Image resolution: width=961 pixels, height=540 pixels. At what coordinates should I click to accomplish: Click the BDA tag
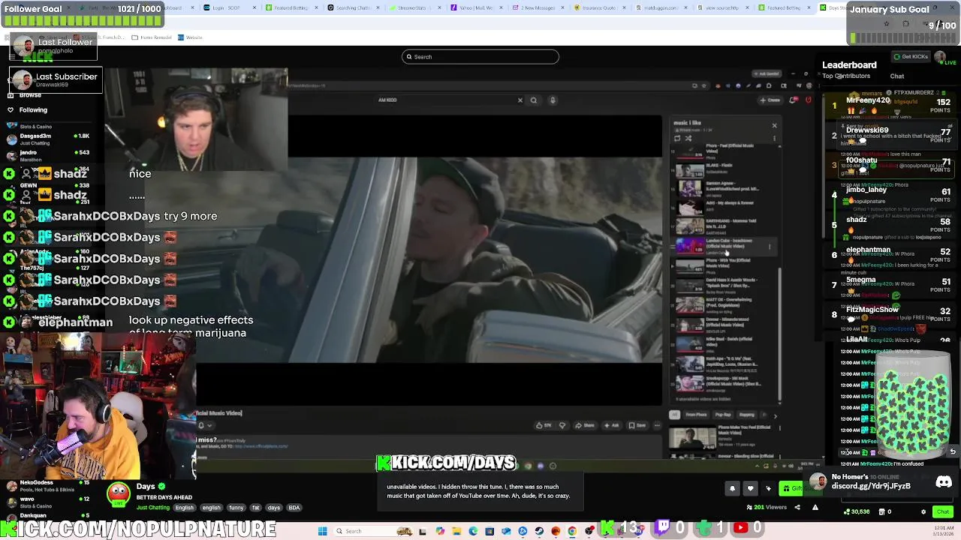[x=294, y=508]
